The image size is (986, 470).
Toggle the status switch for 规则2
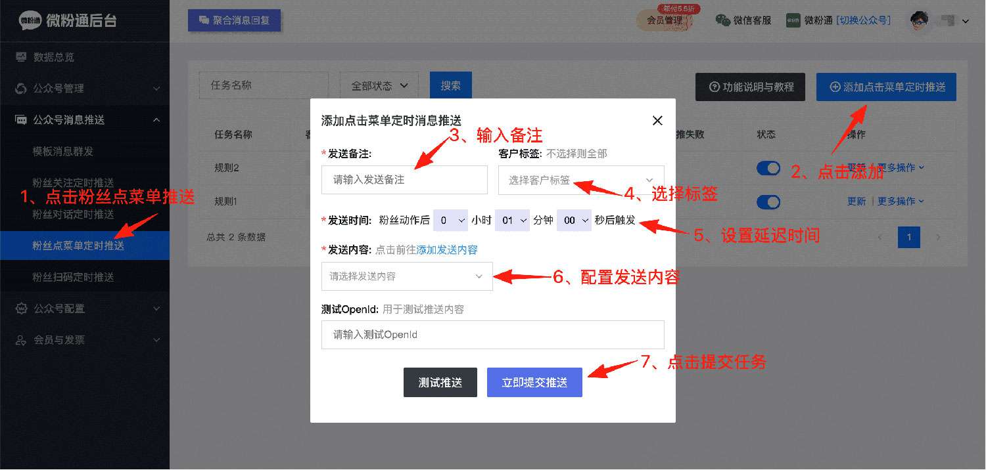(768, 168)
